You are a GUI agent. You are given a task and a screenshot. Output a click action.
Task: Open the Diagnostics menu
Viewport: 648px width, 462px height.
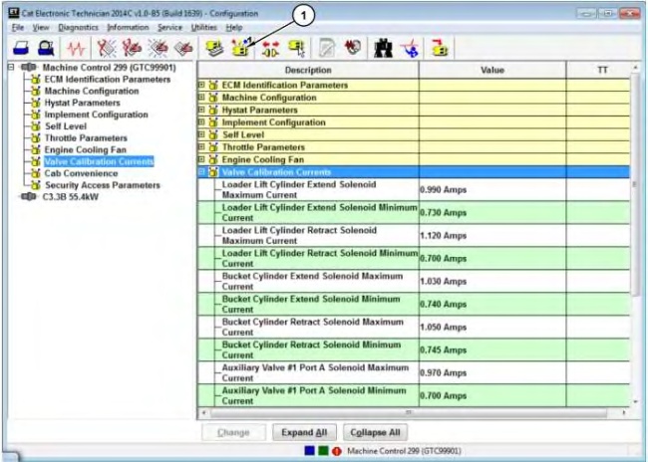78,28
